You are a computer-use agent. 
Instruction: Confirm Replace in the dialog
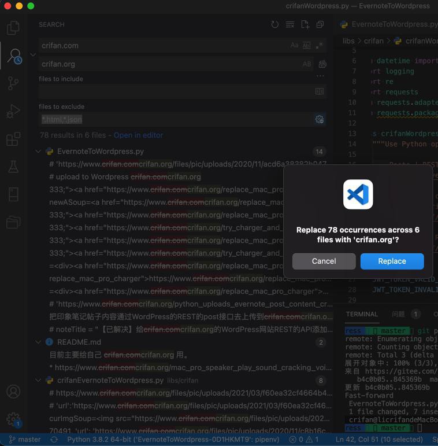tap(392, 261)
